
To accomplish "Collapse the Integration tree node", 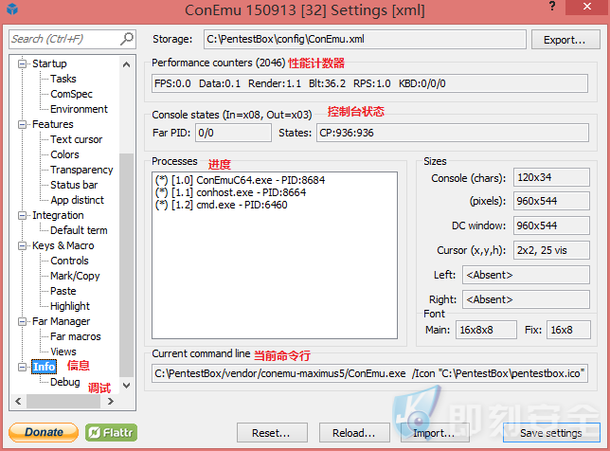I will 23,215.
